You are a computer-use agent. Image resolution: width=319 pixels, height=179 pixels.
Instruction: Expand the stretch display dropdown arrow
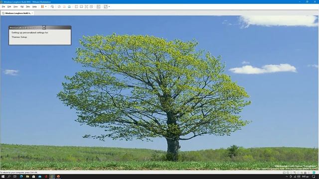pos(109,6)
